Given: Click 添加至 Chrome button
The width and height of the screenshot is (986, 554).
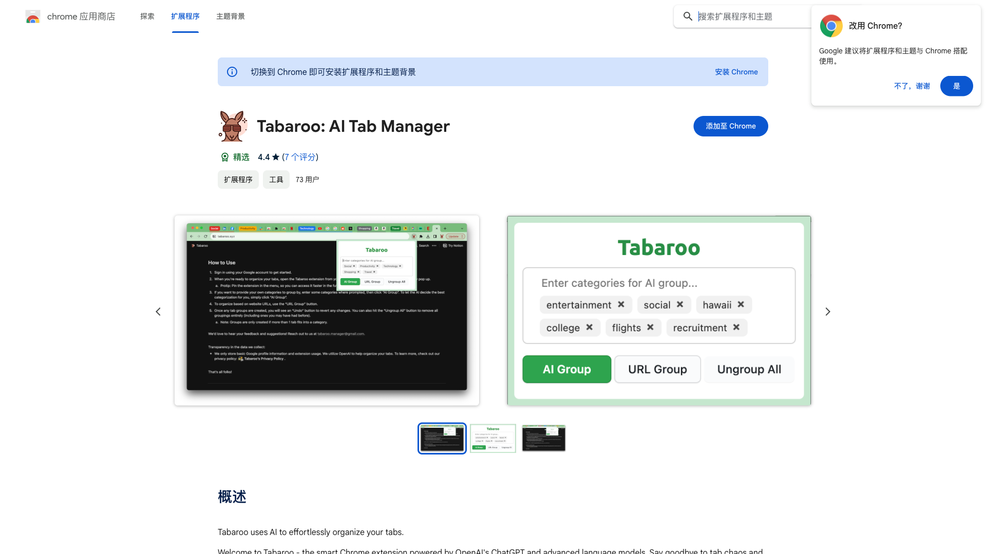Looking at the screenshot, I should click(x=730, y=126).
